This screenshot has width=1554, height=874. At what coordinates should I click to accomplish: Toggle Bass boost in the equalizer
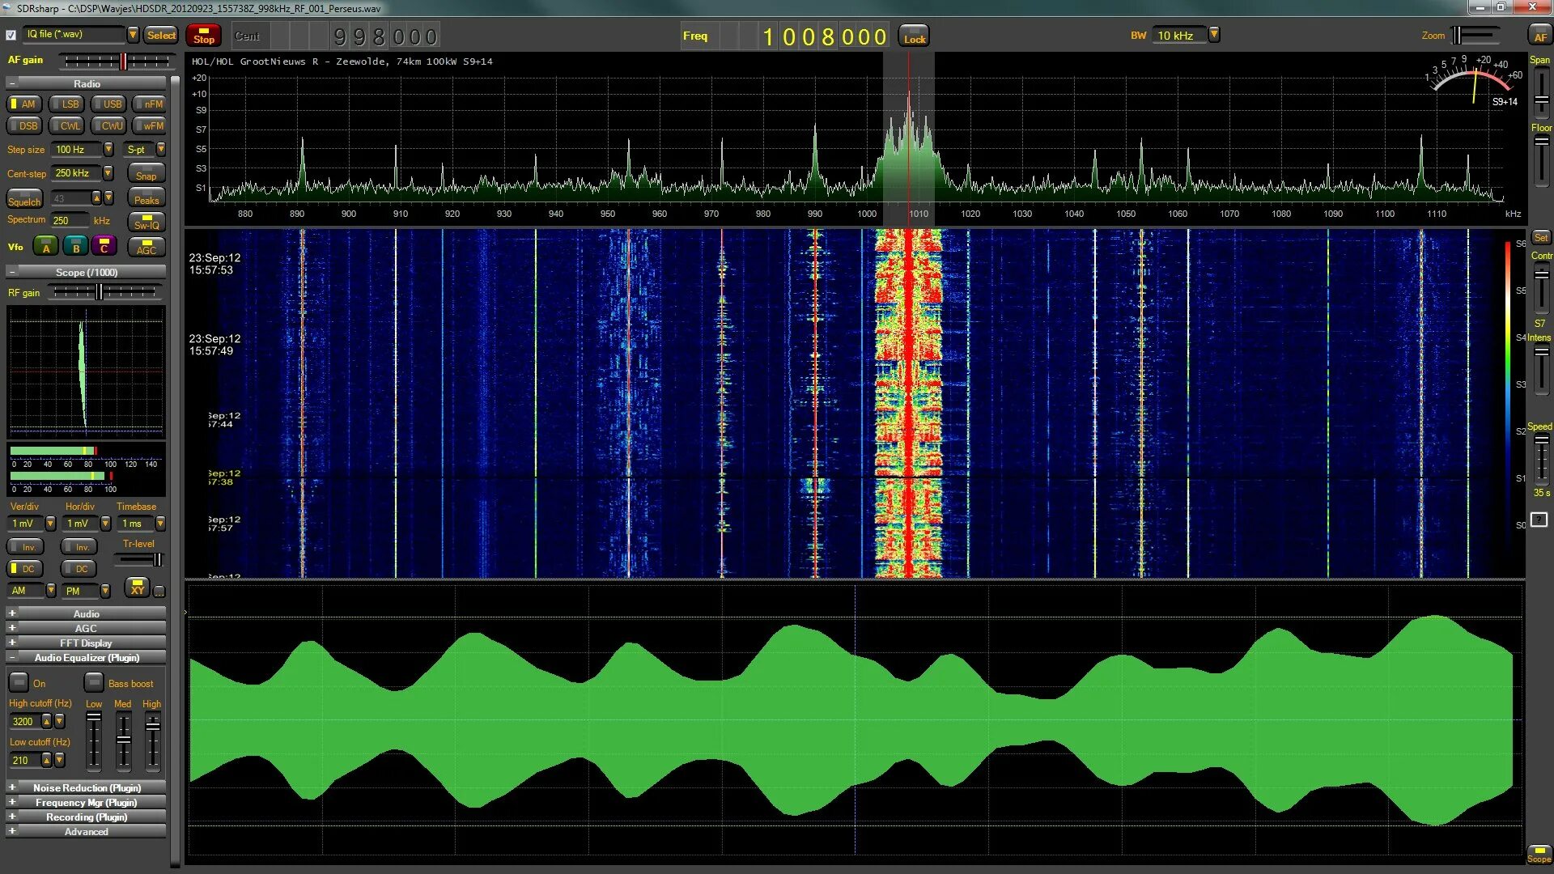click(x=94, y=682)
